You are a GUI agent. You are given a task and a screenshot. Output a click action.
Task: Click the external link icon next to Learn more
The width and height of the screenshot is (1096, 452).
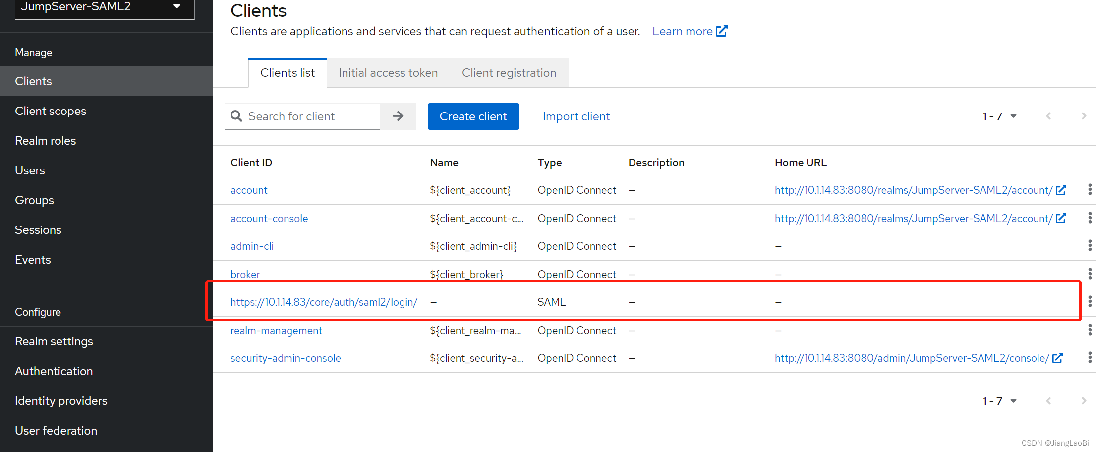(x=722, y=31)
